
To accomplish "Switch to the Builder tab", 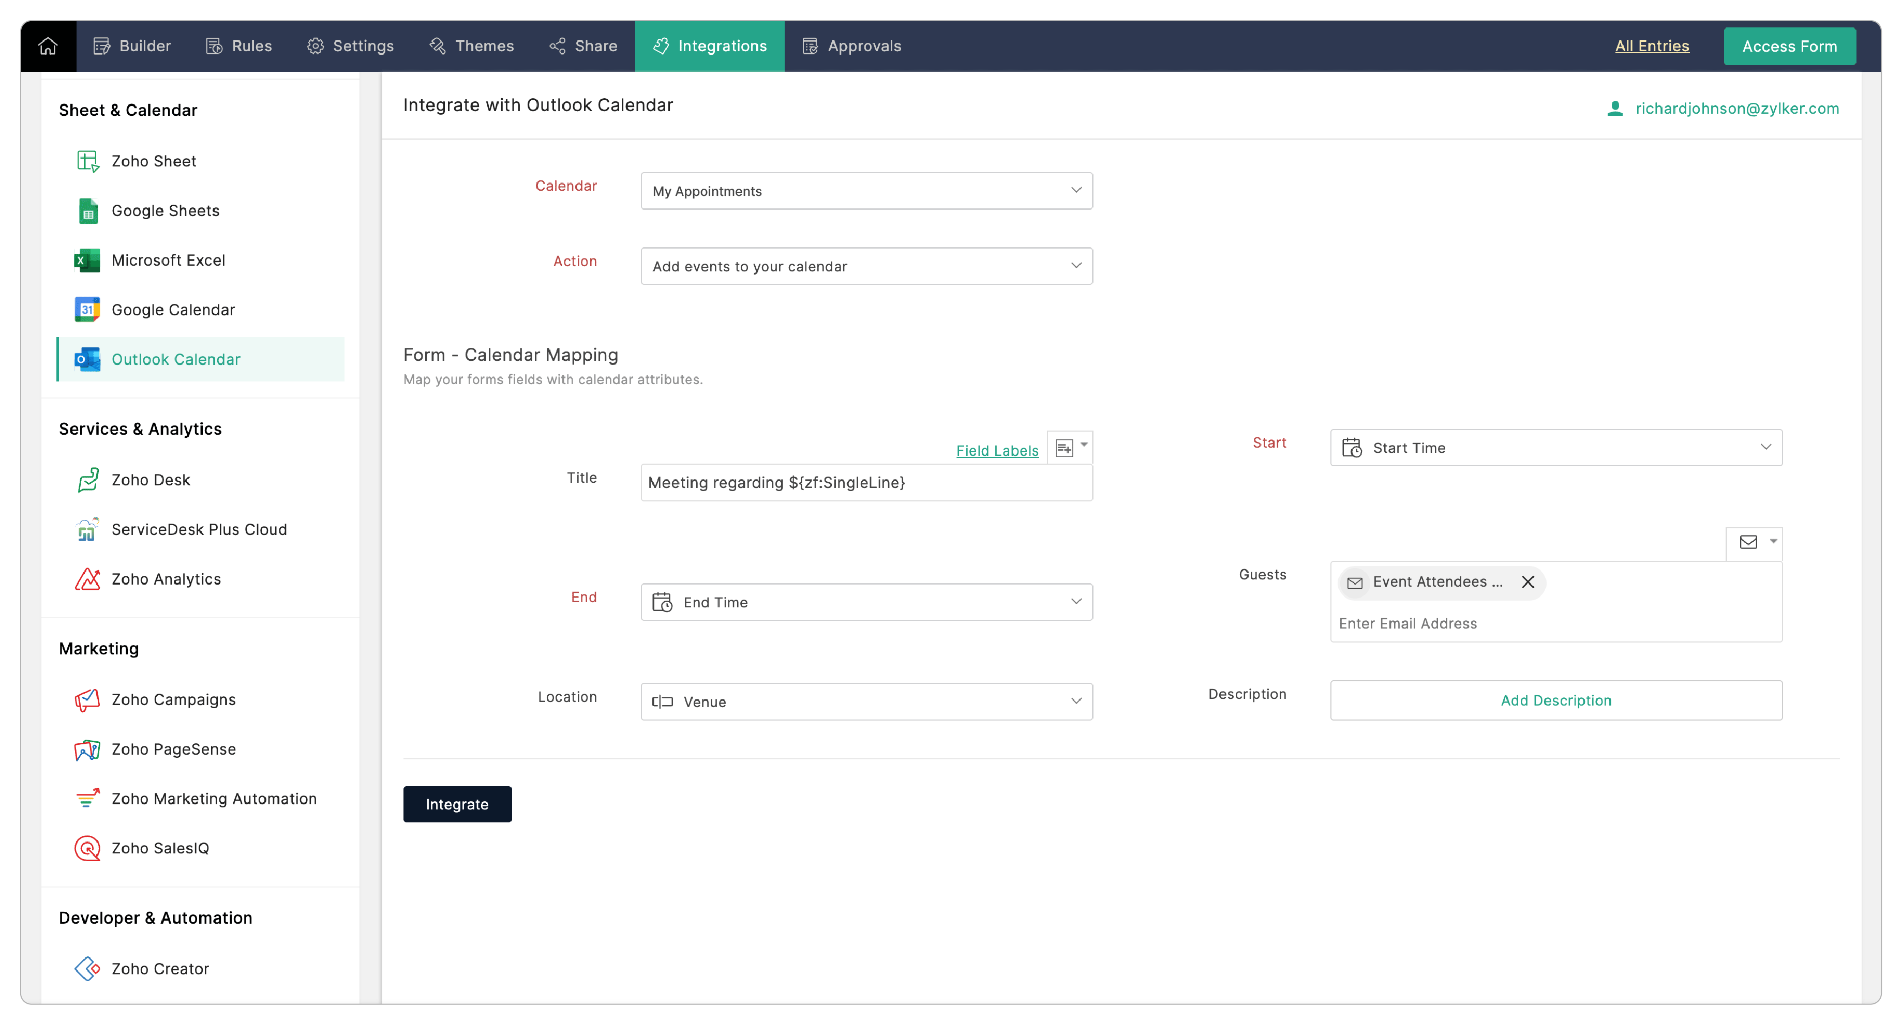I will tap(132, 46).
